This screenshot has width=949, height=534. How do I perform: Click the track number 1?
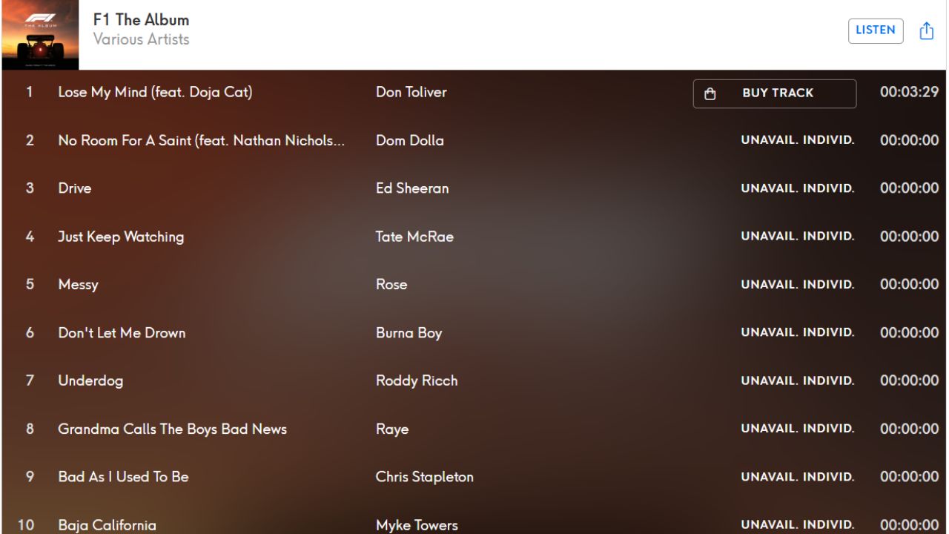[x=30, y=92]
